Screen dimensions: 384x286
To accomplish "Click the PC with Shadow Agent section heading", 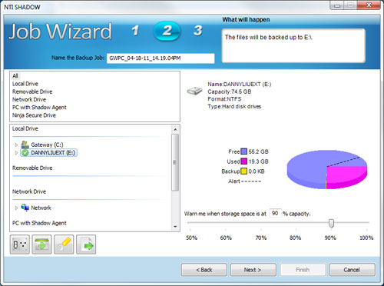I will [x=39, y=223].
